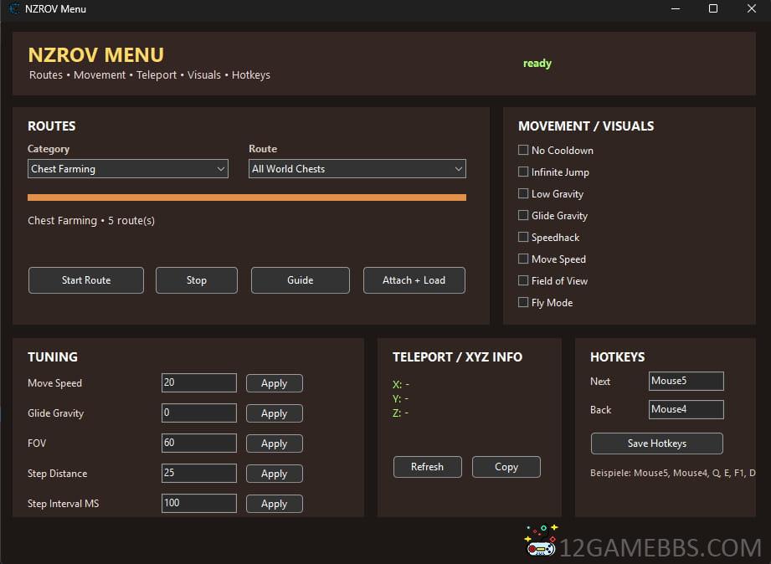Click the 'Beispiele: Mouse5, Mouse4' hint text
The width and height of the screenshot is (771, 564).
point(673,473)
